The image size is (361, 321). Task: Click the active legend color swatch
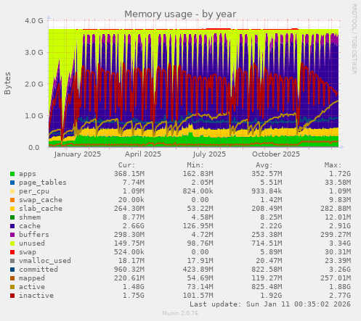12,287
